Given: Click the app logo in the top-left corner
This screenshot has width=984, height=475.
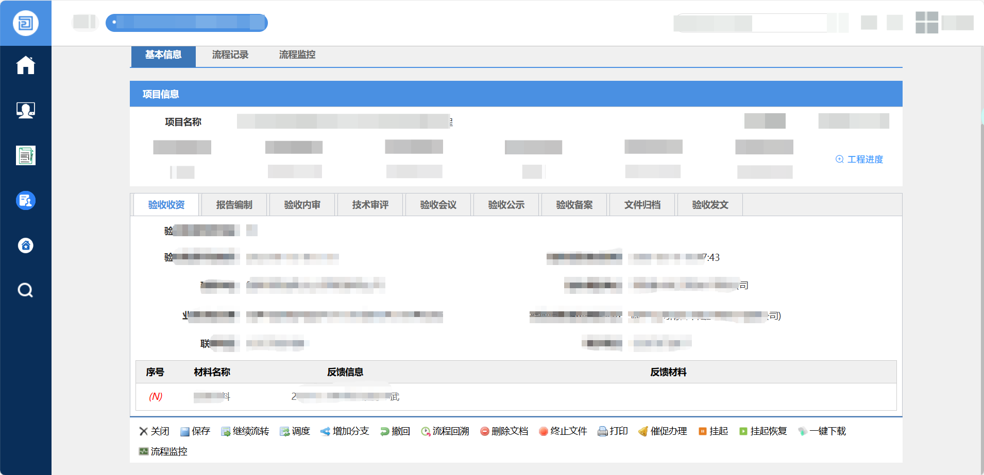Looking at the screenshot, I should point(25,23).
